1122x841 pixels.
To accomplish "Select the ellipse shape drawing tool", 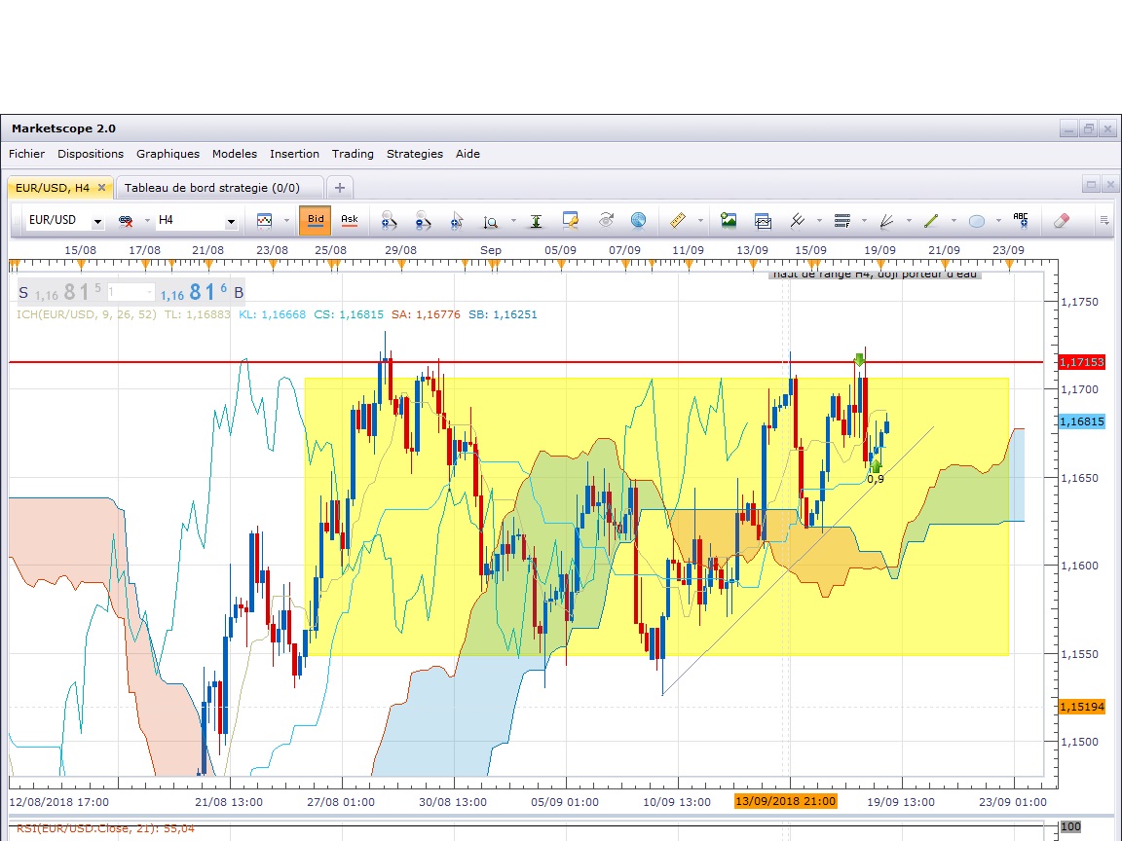I will [977, 221].
